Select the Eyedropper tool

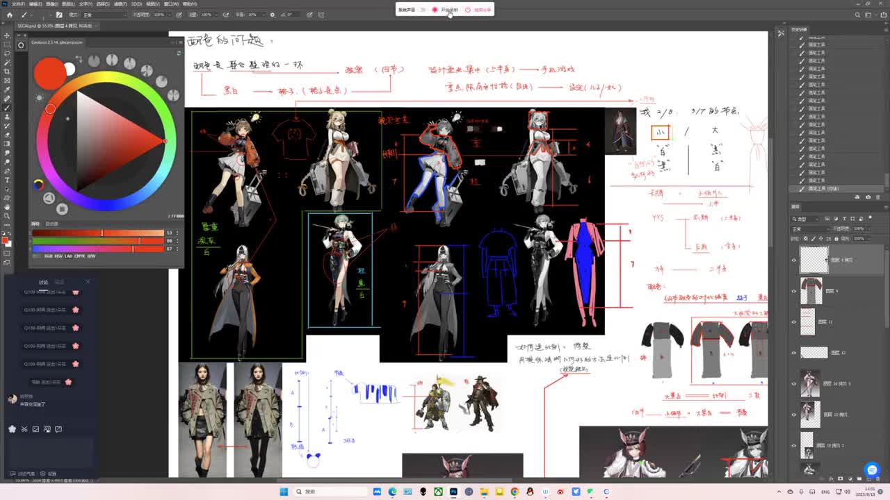7,90
